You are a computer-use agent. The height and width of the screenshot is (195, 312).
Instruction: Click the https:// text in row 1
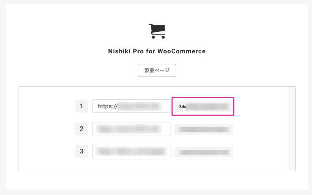(x=108, y=106)
